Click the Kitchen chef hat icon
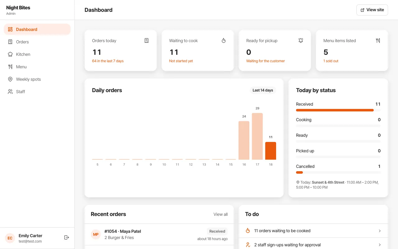This screenshot has height=249, width=398. coord(10,54)
